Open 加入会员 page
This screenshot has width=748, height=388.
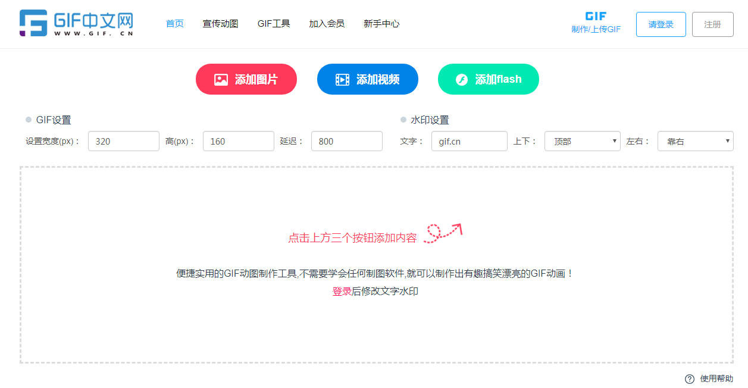click(x=327, y=24)
